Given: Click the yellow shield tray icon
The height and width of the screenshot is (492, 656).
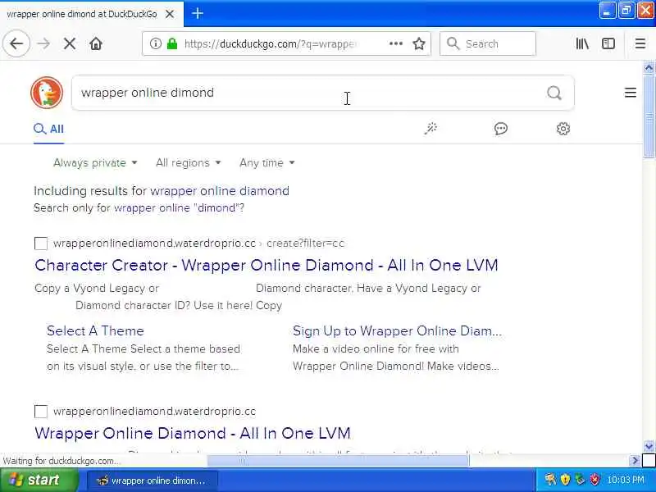Looking at the screenshot, I should [x=565, y=480].
